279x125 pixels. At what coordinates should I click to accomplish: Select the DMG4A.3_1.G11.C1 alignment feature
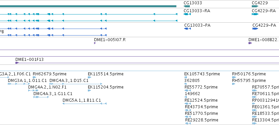[x=41, y=97]
